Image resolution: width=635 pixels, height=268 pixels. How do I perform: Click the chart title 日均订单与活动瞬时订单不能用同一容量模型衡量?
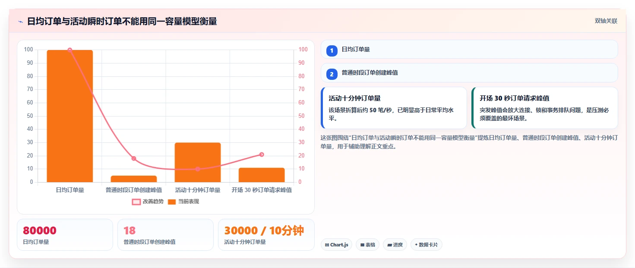[122, 21]
